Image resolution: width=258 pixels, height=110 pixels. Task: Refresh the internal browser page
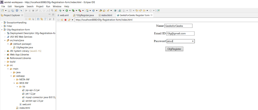[x=69, y=20]
